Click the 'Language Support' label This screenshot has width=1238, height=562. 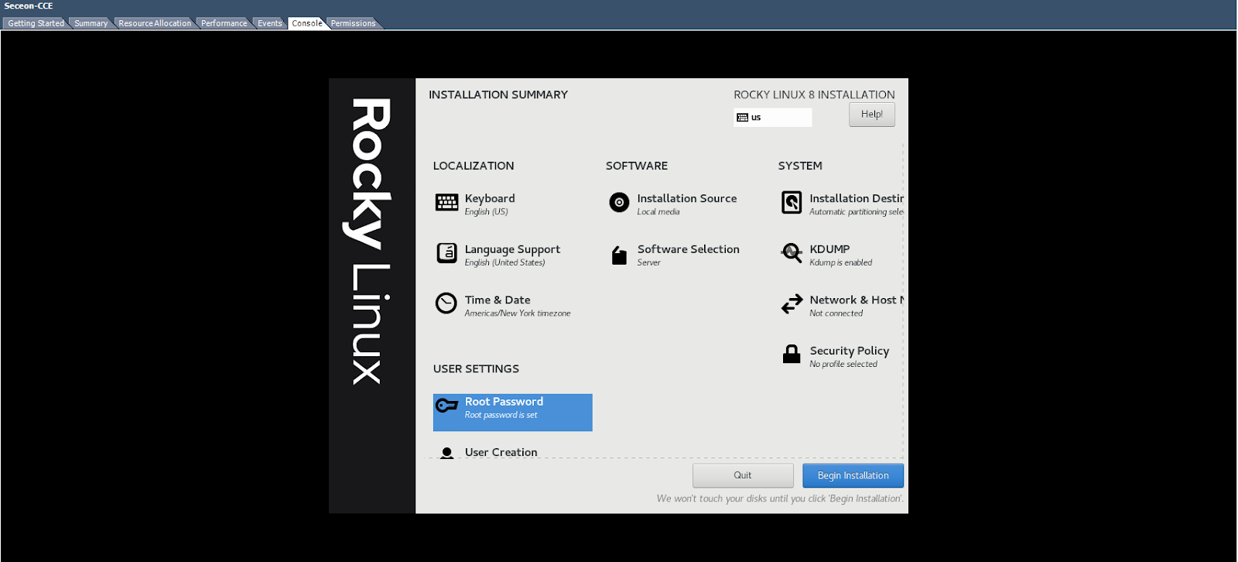[x=512, y=249]
